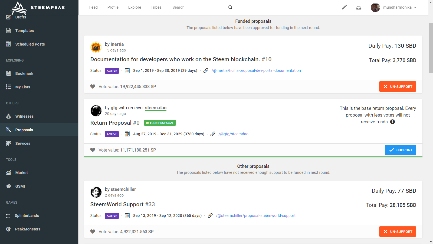Click steemchiller's avatar thumbnail
The height and width of the screenshot is (244, 433).
click(96, 192)
